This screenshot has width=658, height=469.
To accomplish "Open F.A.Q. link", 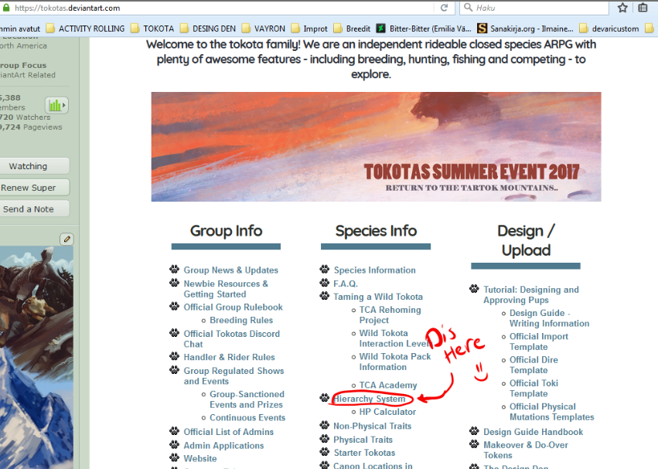I will pyautogui.click(x=346, y=284).
